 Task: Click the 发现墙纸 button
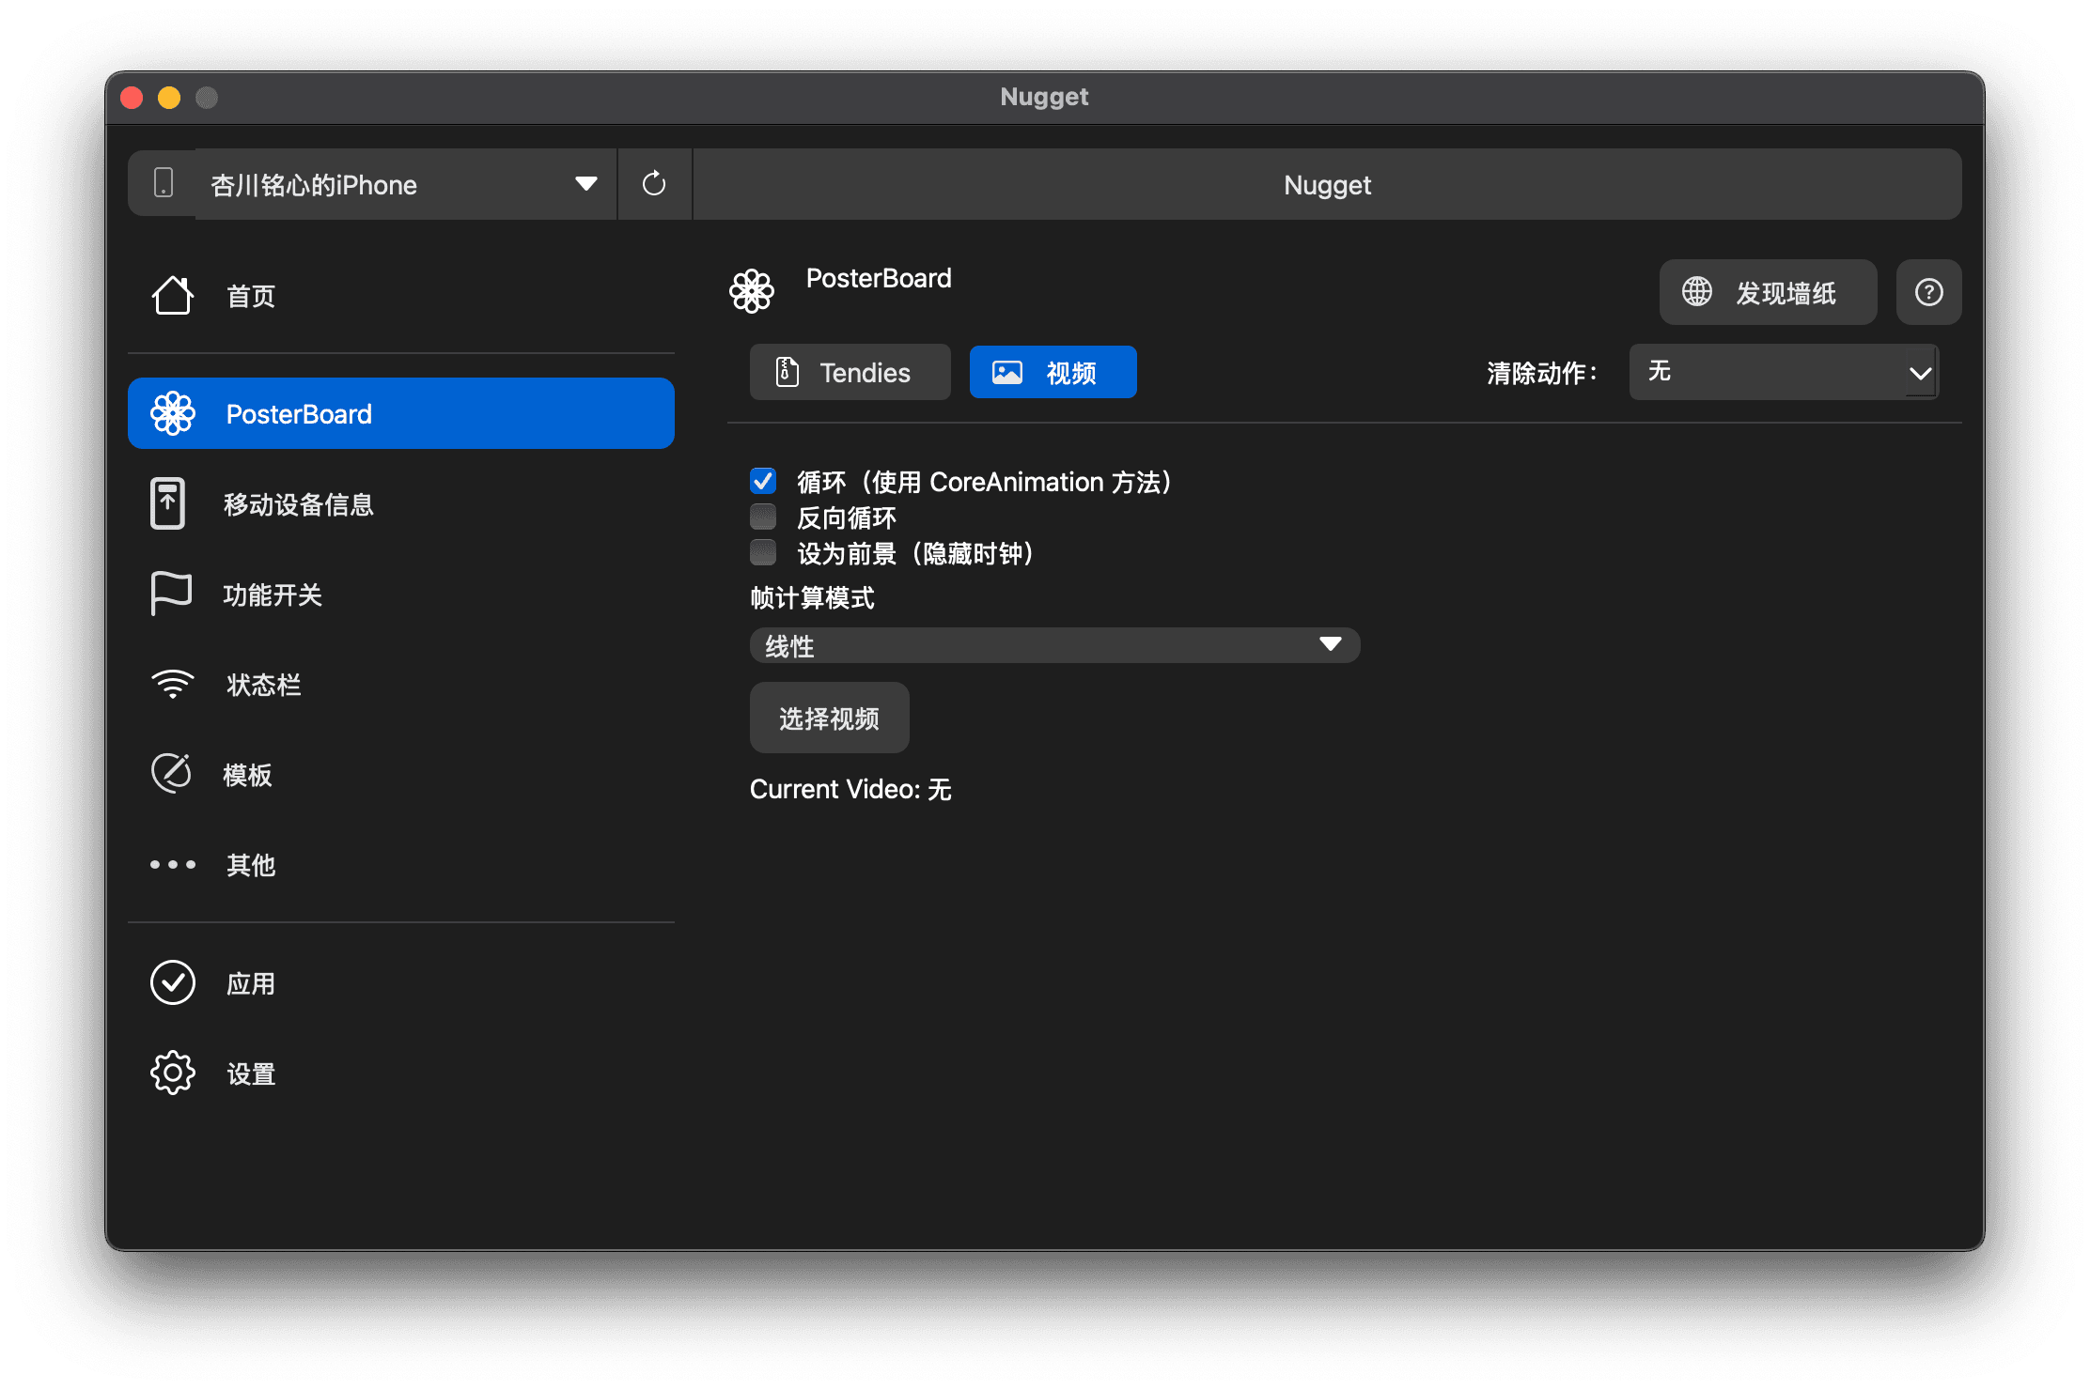(x=1768, y=293)
